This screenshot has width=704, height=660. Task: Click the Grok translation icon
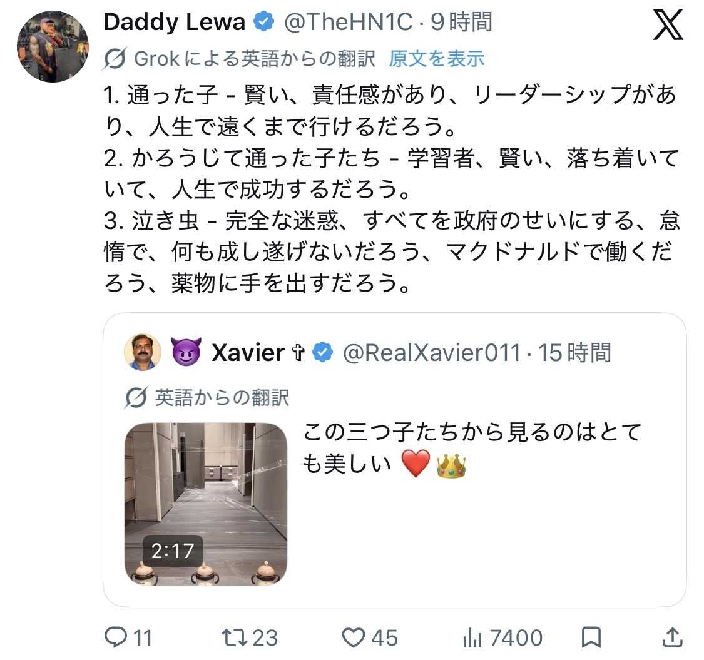click(x=115, y=58)
